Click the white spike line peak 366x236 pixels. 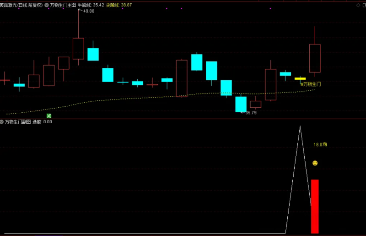point(300,126)
